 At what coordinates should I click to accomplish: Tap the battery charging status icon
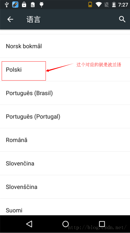pos(114,4)
